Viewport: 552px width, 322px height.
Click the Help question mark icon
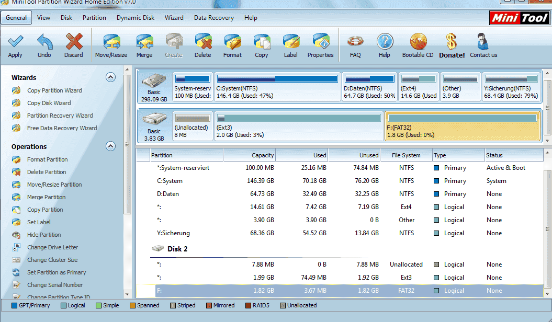(385, 41)
